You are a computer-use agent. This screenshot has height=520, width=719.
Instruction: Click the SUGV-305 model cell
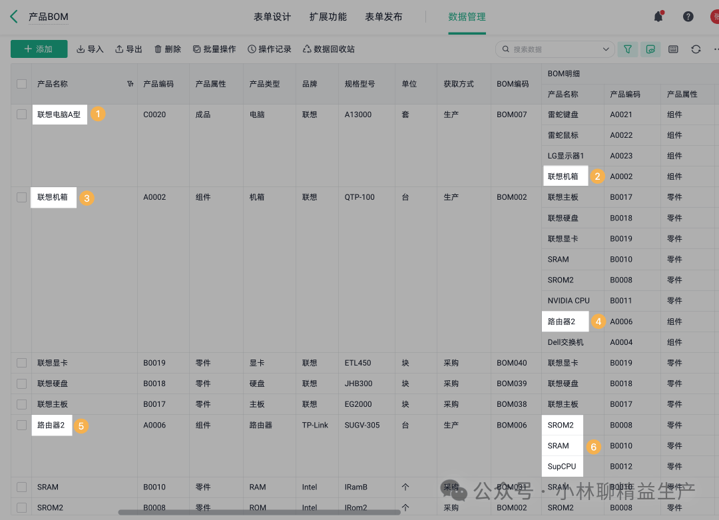362,425
